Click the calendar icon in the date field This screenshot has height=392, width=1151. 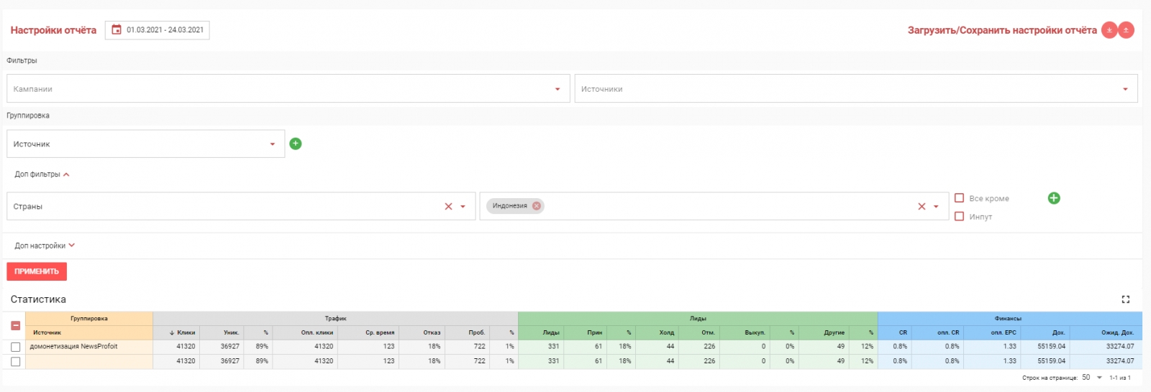[117, 30]
